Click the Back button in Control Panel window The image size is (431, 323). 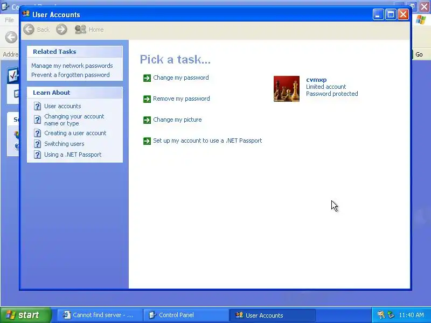click(11, 37)
